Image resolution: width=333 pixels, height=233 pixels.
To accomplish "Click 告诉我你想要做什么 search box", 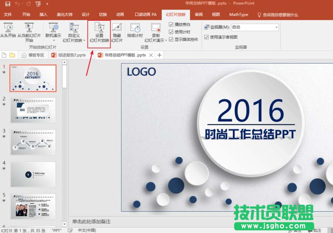I will pos(278,15).
